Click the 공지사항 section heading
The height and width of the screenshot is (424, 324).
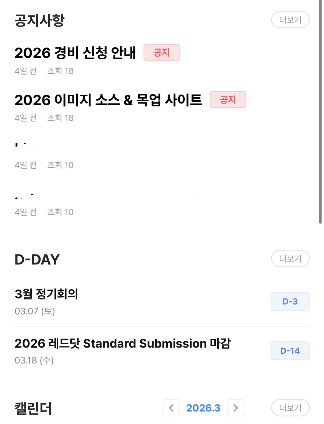click(39, 20)
